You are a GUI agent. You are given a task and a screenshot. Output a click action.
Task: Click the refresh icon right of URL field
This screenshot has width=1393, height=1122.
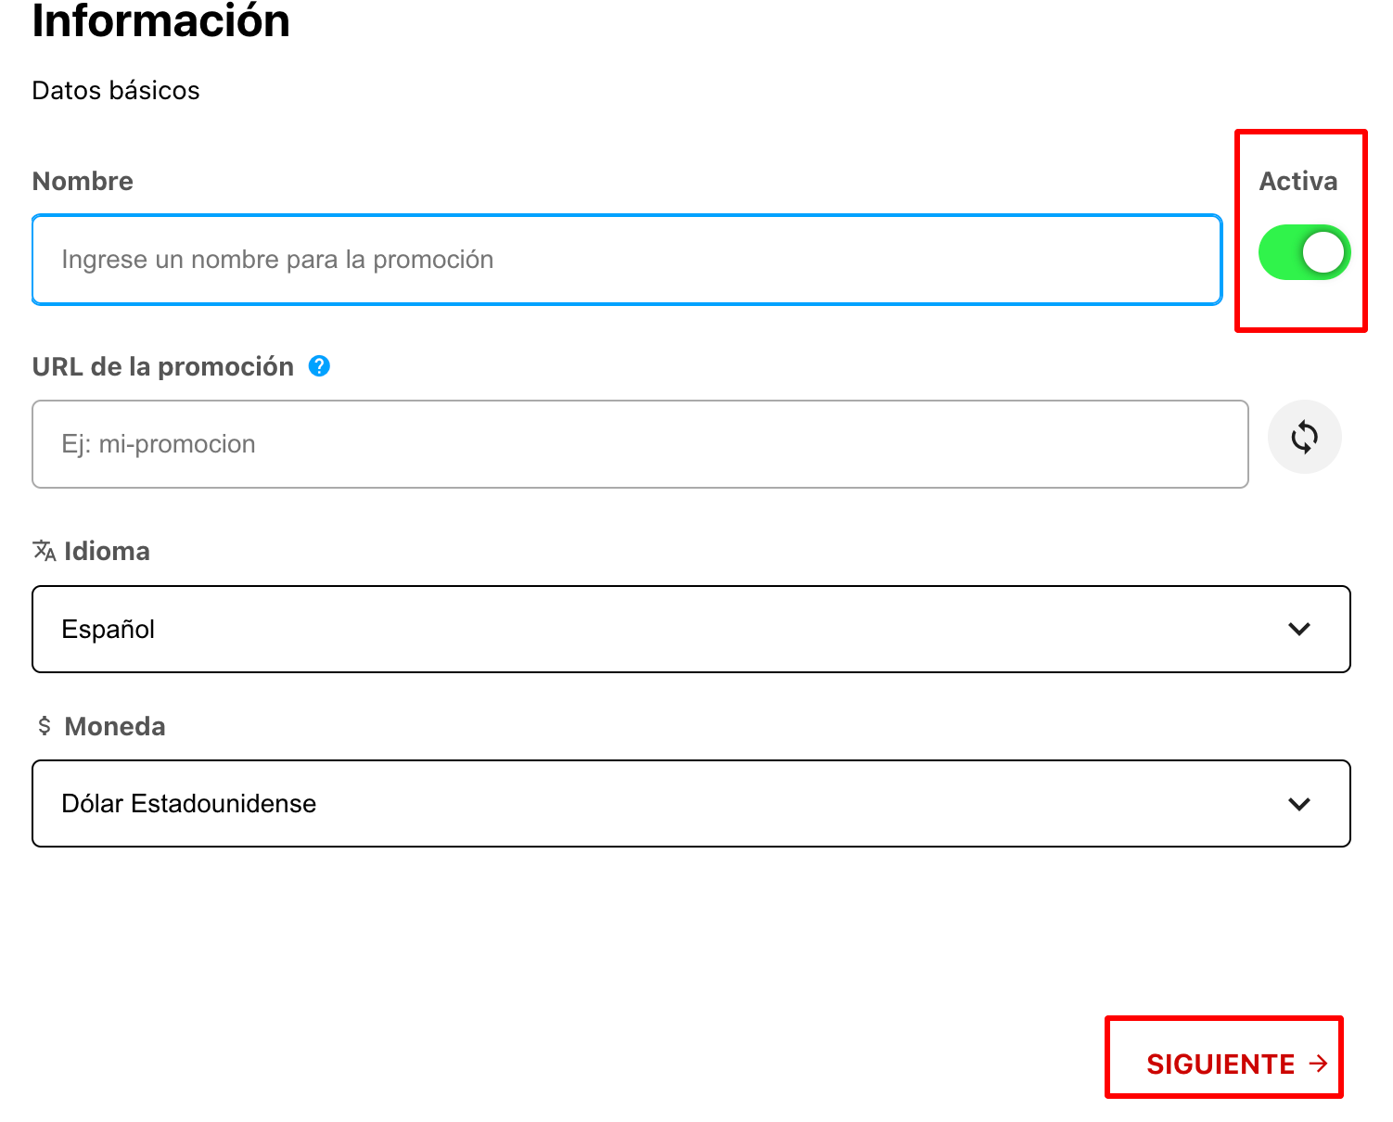coord(1304,437)
